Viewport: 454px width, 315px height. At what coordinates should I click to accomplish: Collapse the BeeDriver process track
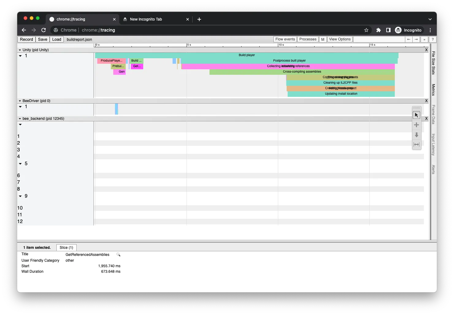click(x=20, y=101)
